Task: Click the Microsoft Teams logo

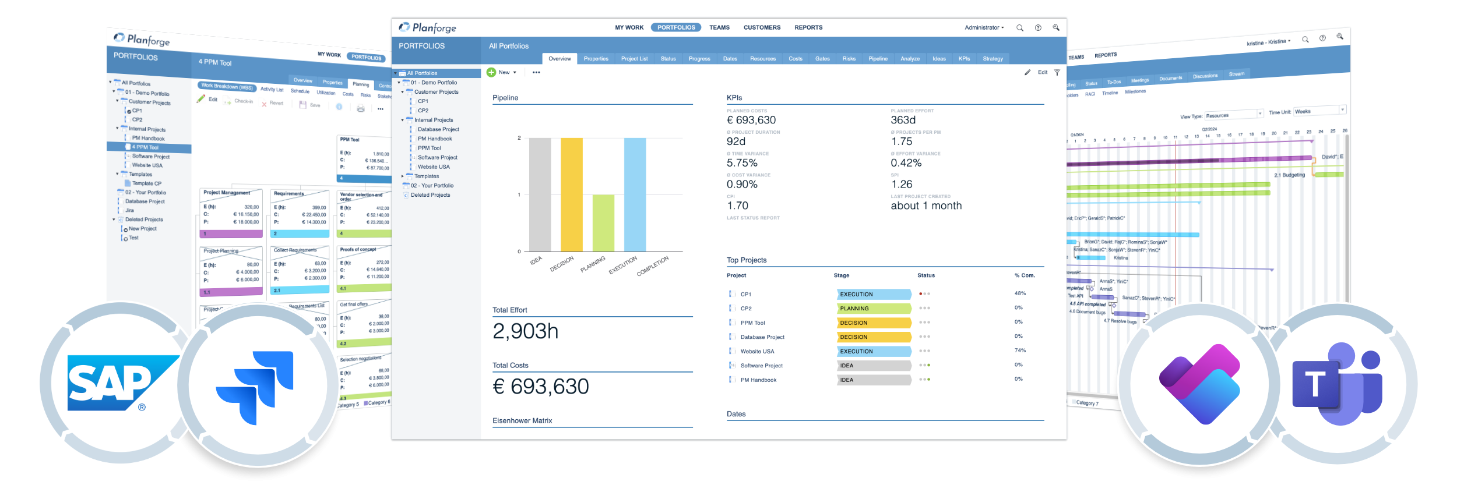Action: (x=1339, y=384)
